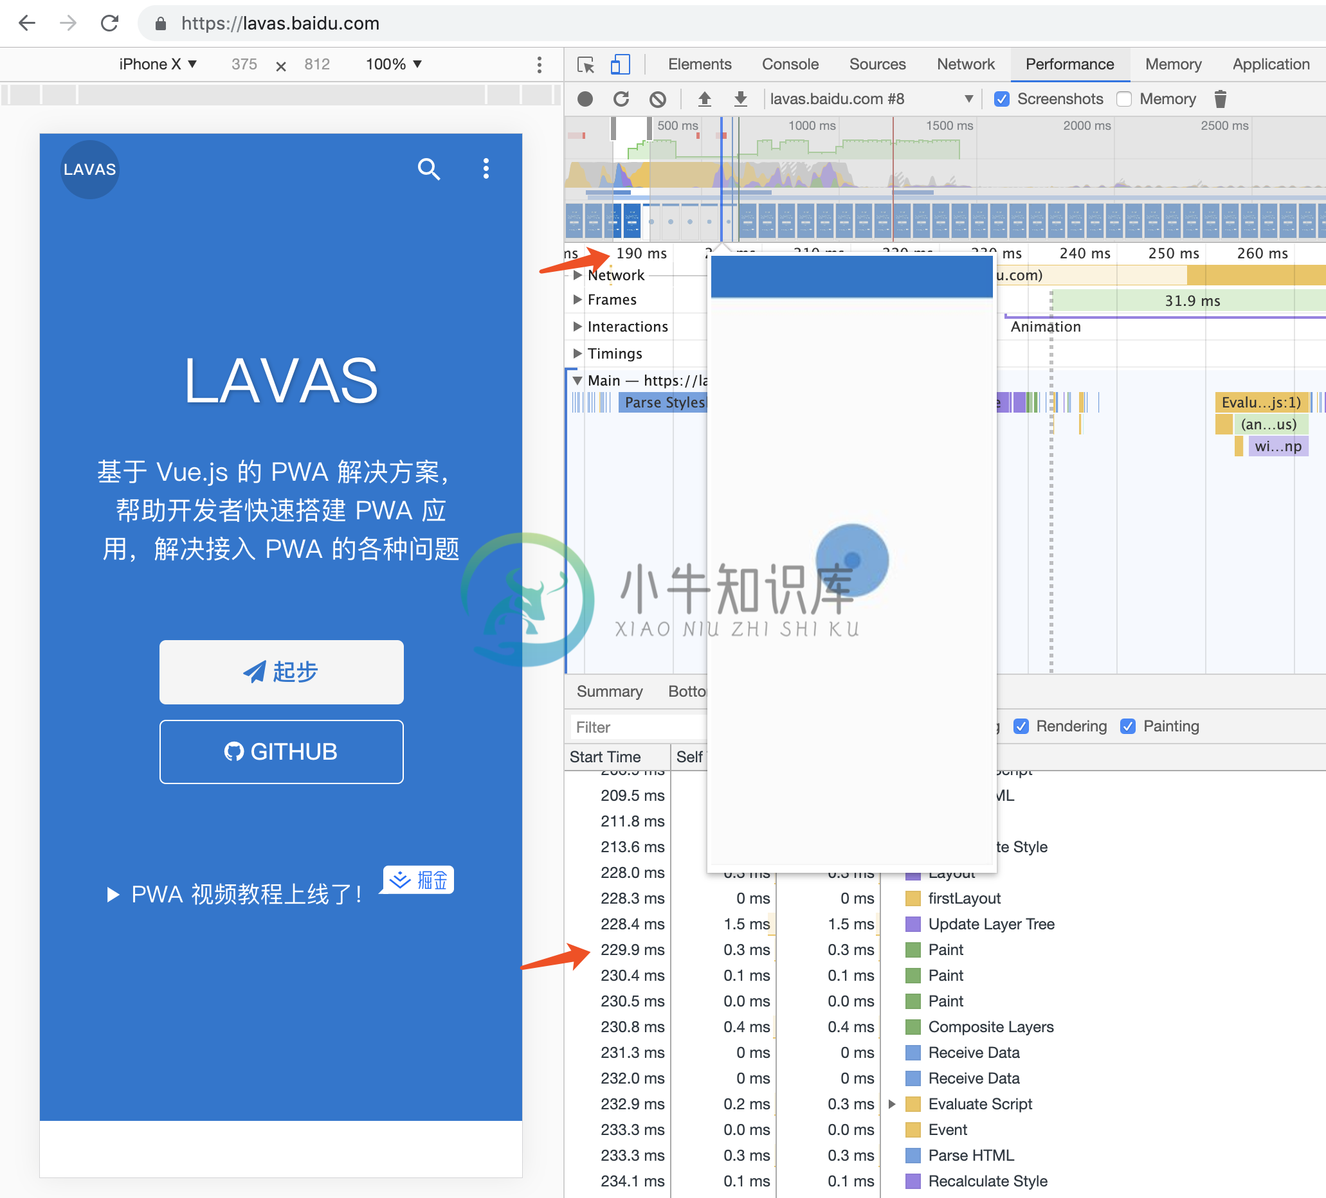Viewport: 1326px width, 1198px height.
Task: Open search on the LAVAS page
Action: tap(428, 169)
